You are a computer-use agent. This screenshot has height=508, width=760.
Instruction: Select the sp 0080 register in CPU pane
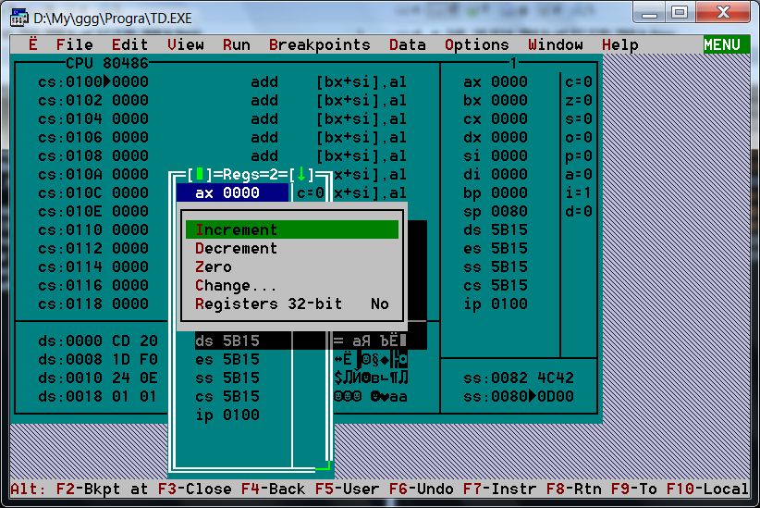coord(496,211)
